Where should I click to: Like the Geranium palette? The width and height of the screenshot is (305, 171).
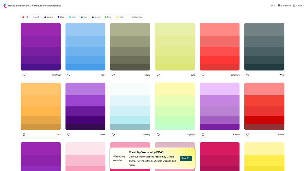203,75
